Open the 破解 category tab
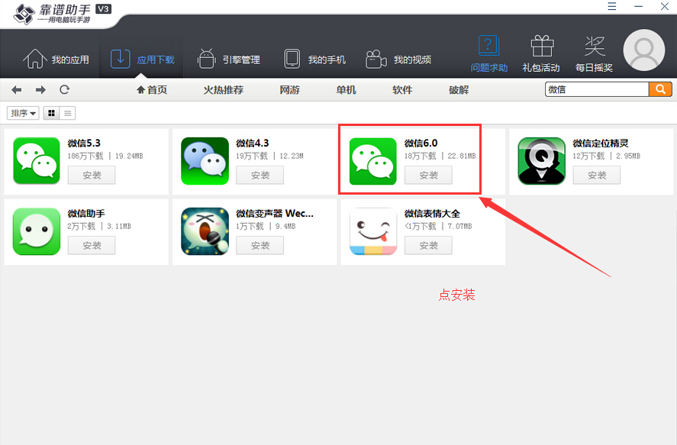The image size is (677, 445). pos(459,90)
